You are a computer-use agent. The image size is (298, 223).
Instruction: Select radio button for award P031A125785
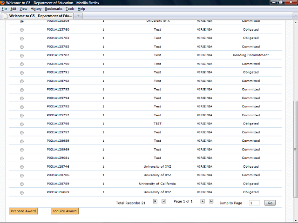(22, 47)
